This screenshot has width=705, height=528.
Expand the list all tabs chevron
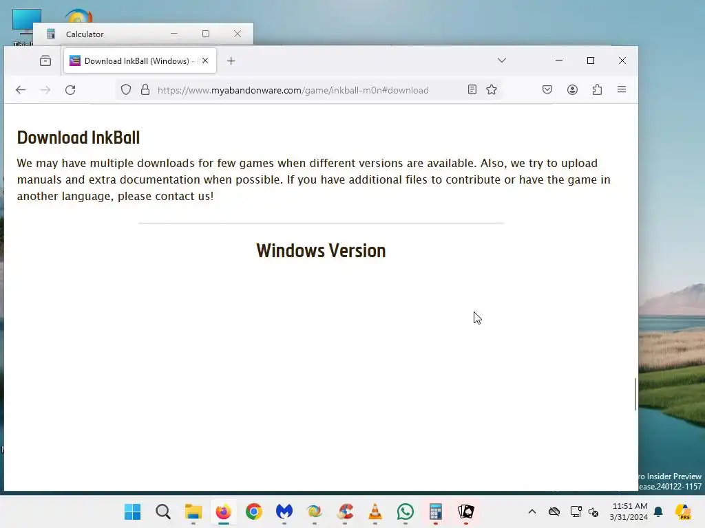click(502, 60)
